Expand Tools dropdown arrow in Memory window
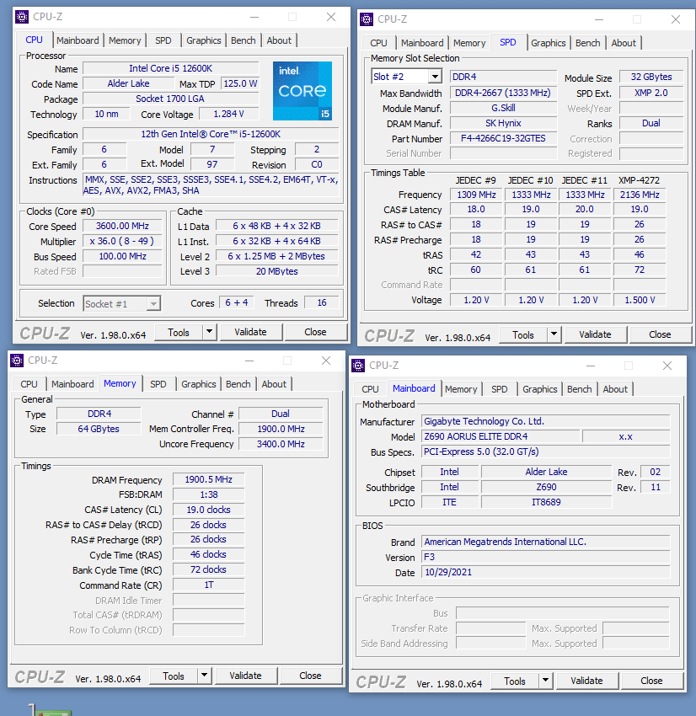This screenshot has height=716, width=696. [204, 676]
